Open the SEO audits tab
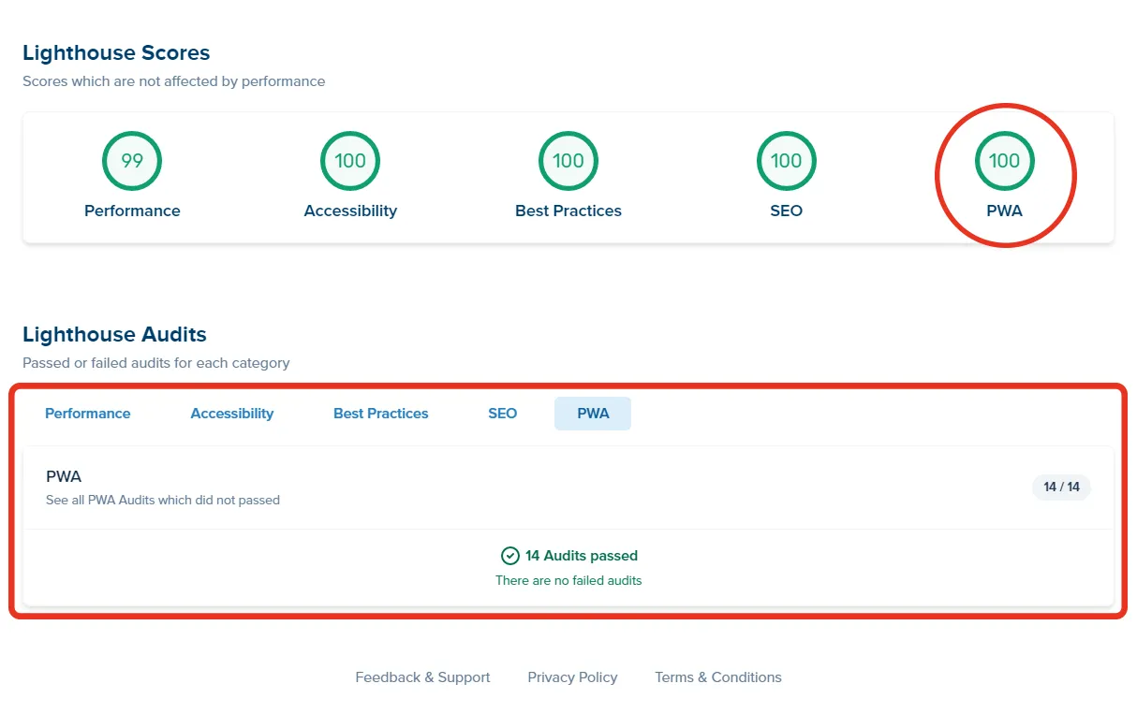Viewport: 1137px width, 713px height. point(503,414)
